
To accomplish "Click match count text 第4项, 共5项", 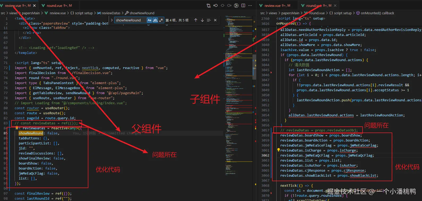I will (177, 20).
